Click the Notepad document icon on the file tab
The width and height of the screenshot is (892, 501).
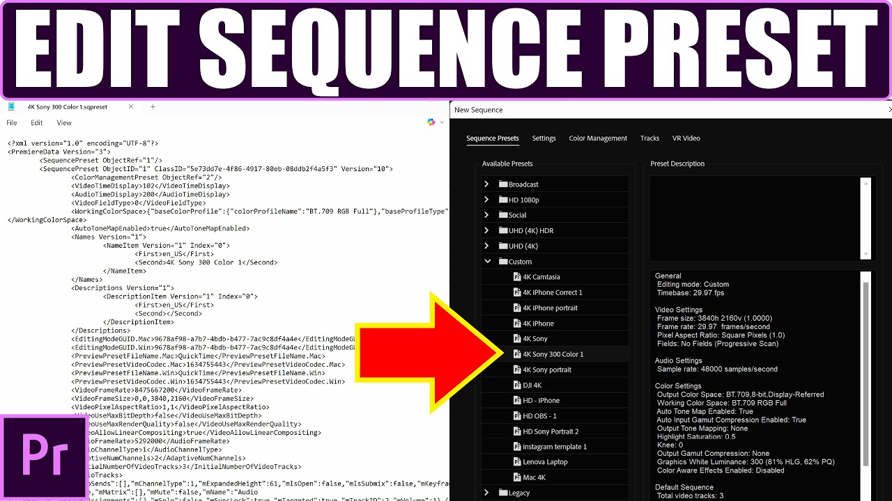pos(10,107)
